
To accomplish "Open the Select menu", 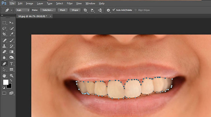I will click(x=60, y=4).
